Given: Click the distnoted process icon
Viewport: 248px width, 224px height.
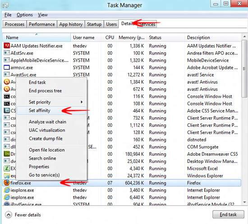Looking at the screenshot, I should pyautogui.click(x=7, y=139).
